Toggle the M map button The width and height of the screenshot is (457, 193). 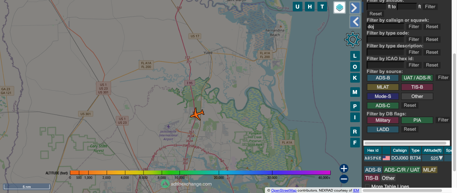coord(355,92)
